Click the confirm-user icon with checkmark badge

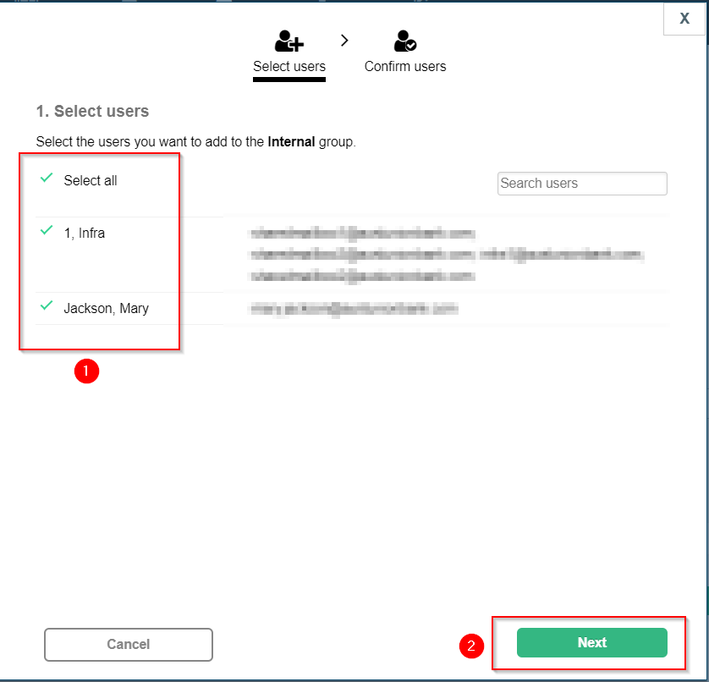point(404,41)
